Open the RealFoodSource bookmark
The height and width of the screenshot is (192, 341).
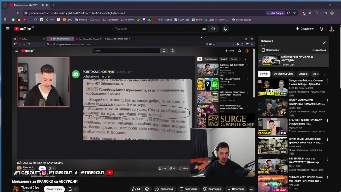point(241,20)
